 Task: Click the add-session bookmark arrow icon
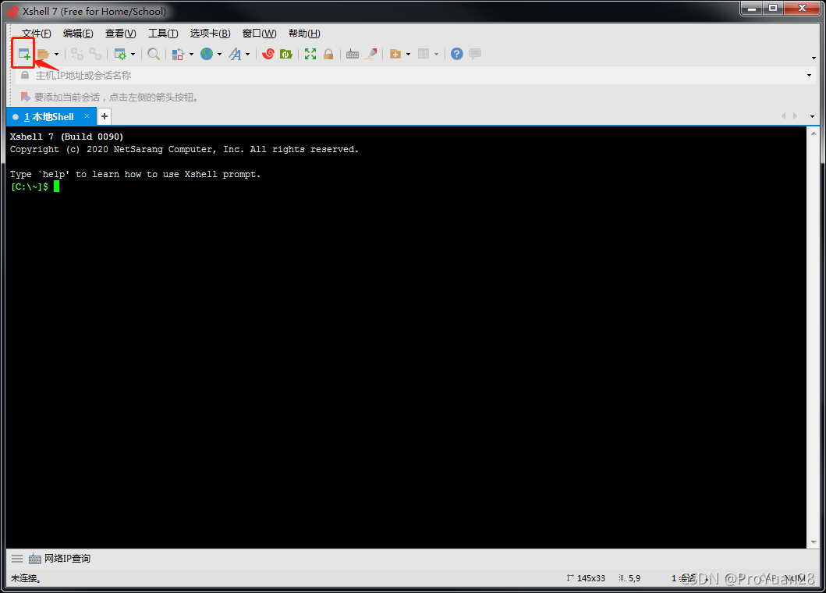(x=25, y=97)
